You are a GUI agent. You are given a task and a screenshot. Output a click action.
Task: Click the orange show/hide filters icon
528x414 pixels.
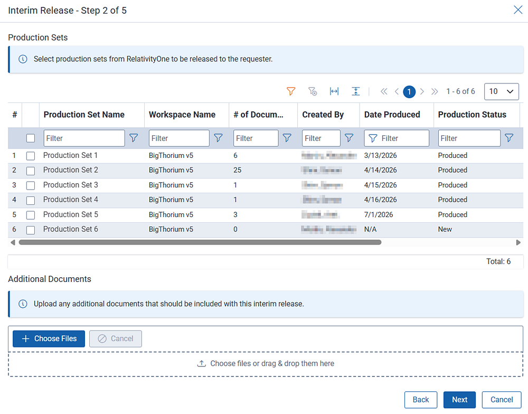[x=291, y=91]
